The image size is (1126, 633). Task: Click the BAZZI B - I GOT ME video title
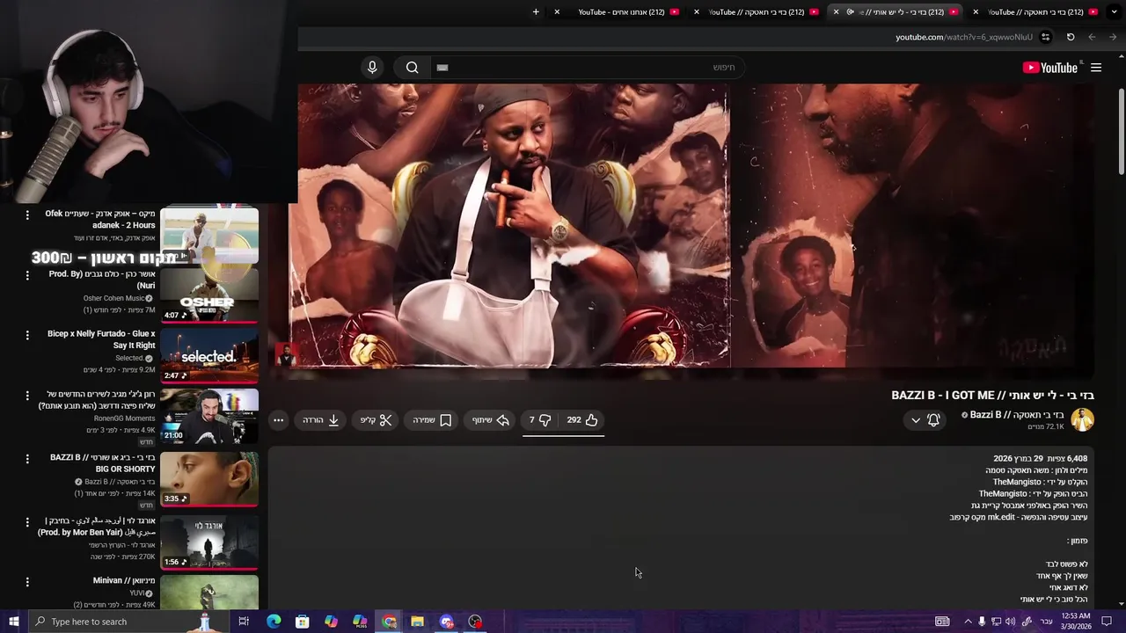pyautogui.click(x=992, y=396)
